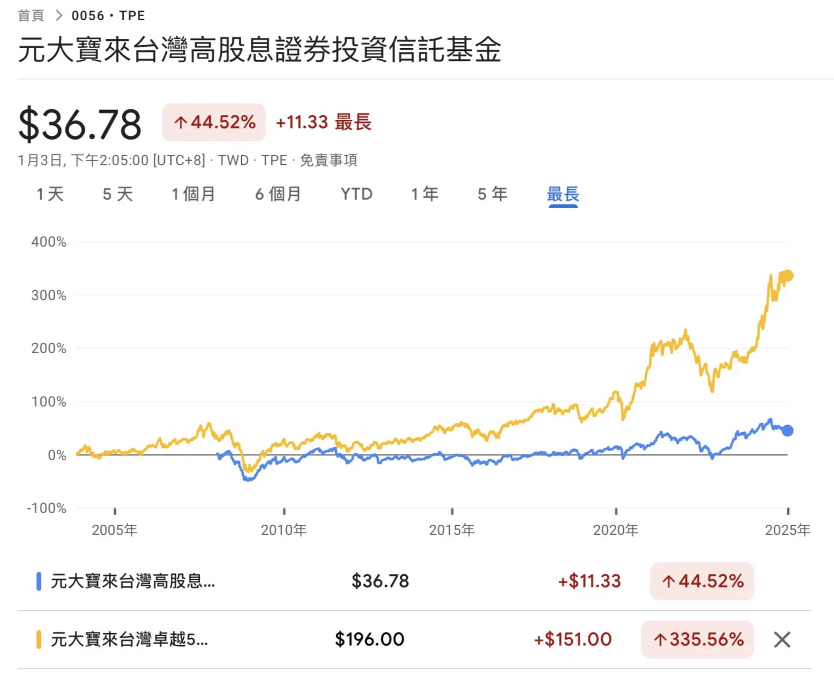Click the blue color marker for 元大寶來台灣高股息
The height and width of the screenshot is (674, 834).
[x=39, y=581]
